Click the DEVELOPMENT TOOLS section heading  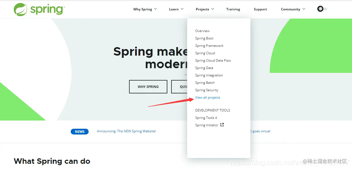pos(212,110)
